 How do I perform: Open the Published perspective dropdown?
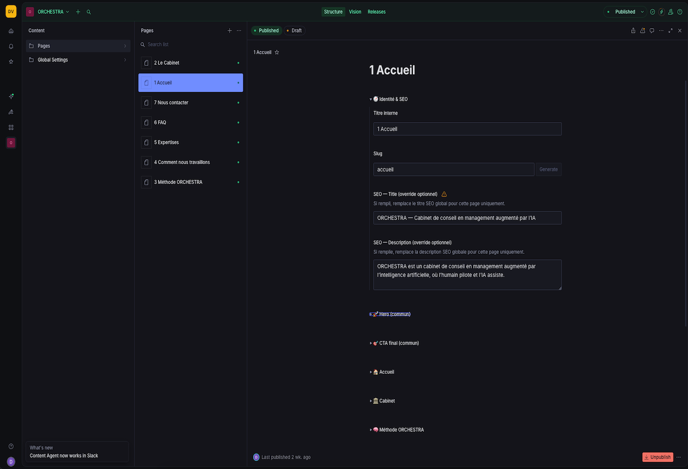(625, 12)
